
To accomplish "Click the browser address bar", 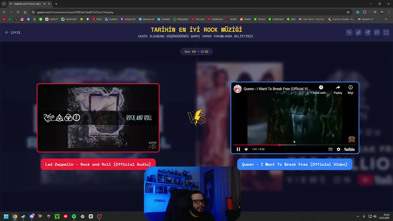I will point(190,12).
